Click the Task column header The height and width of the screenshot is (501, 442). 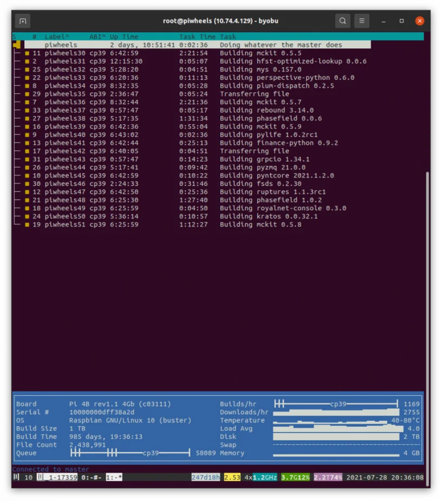coord(228,37)
